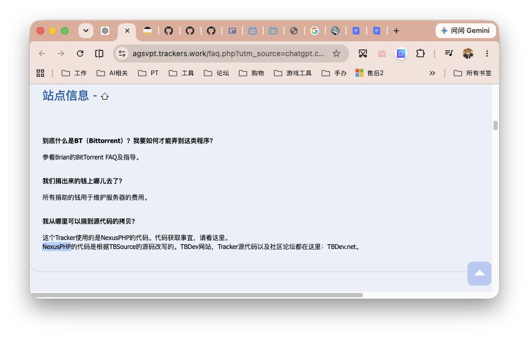Open the TBDev.net link
The width and height of the screenshot is (529, 338).
pyautogui.click(x=341, y=247)
